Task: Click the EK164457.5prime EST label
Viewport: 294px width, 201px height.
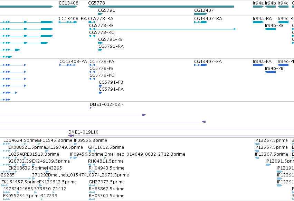Action: click(x=20, y=182)
